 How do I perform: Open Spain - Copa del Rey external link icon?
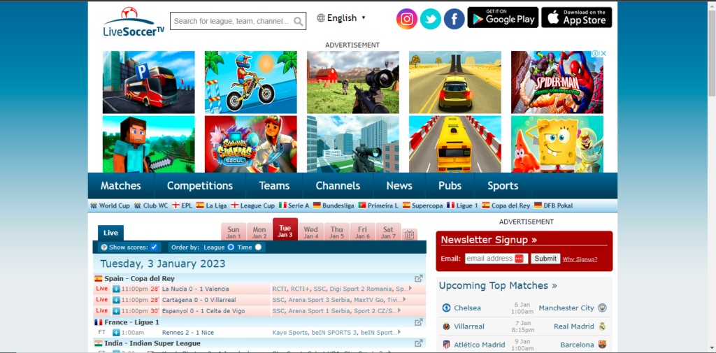(x=418, y=279)
